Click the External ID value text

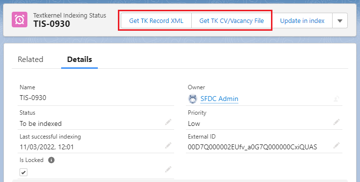[x=252, y=147]
